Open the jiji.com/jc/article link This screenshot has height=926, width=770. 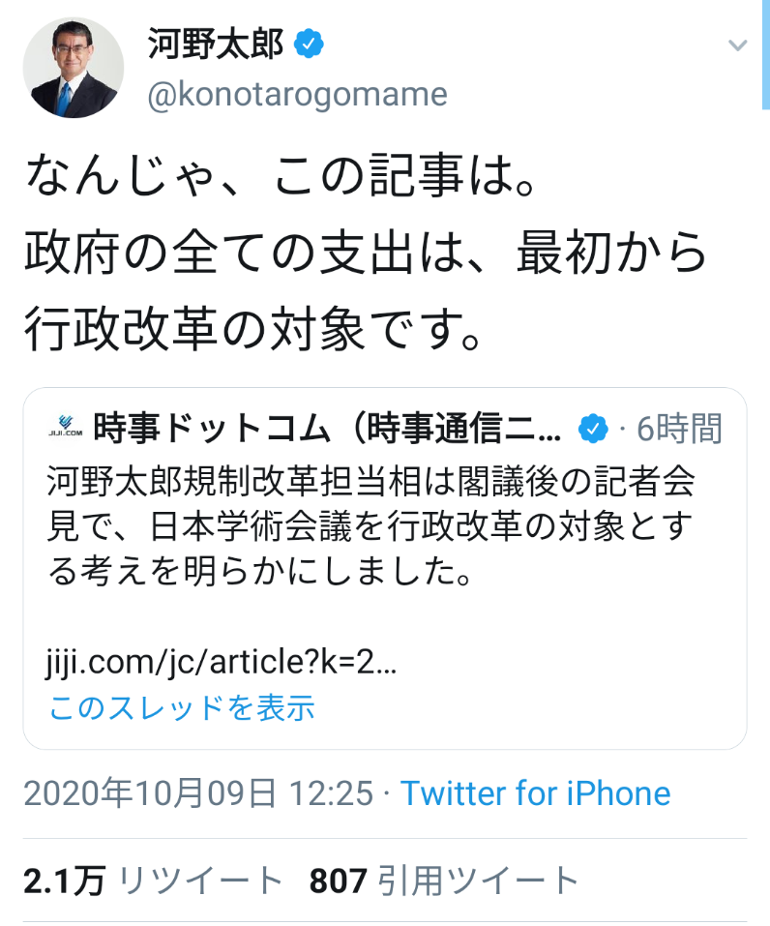tap(222, 662)
